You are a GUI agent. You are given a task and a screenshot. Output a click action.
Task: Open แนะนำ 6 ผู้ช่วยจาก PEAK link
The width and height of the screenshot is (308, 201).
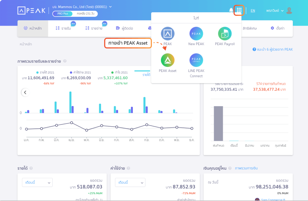[x=273, y=50]
